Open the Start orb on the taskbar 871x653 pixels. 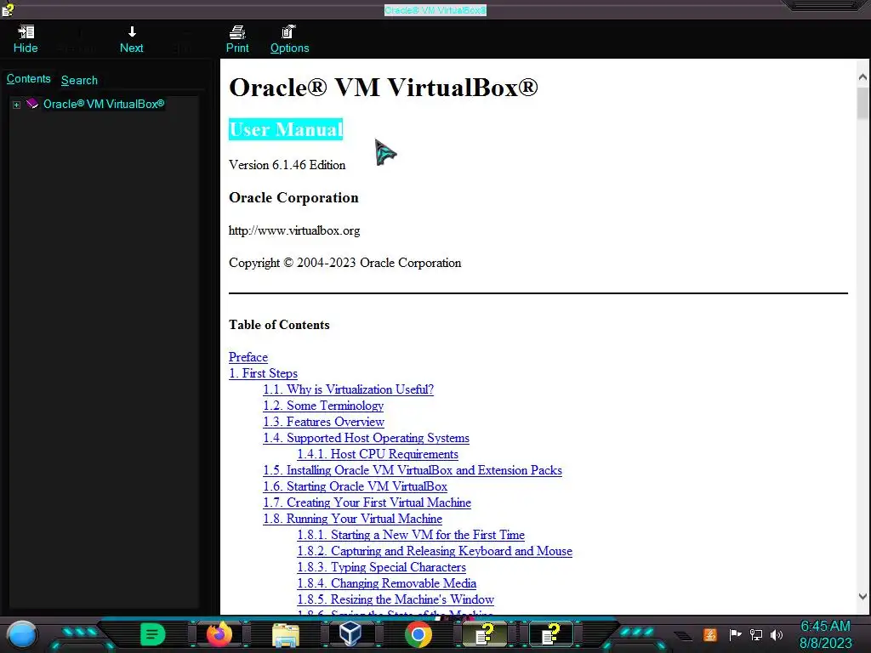point(21,634)
